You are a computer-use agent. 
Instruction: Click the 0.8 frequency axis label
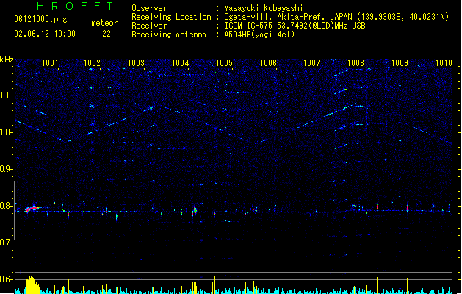click(7, 206)
